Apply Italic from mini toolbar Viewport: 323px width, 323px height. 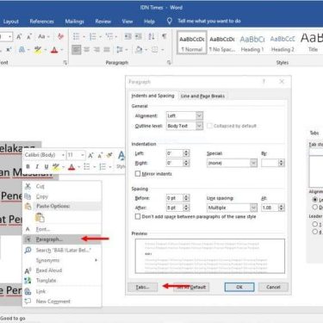click(37, 166)
